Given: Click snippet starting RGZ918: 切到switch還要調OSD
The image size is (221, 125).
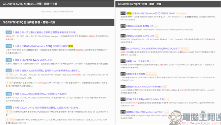Looking at the screenshot, I should [x=168, y=66].
